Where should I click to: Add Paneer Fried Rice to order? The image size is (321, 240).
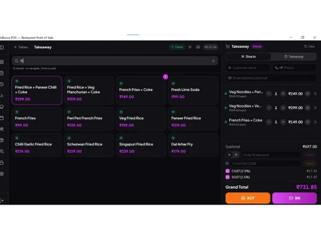(193, 119)
